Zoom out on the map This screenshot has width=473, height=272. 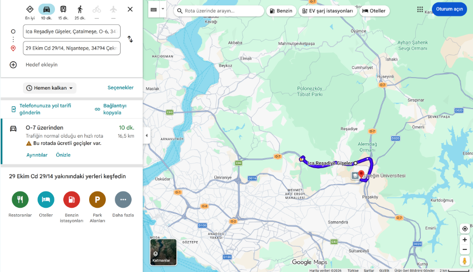(x=465, y=250)
